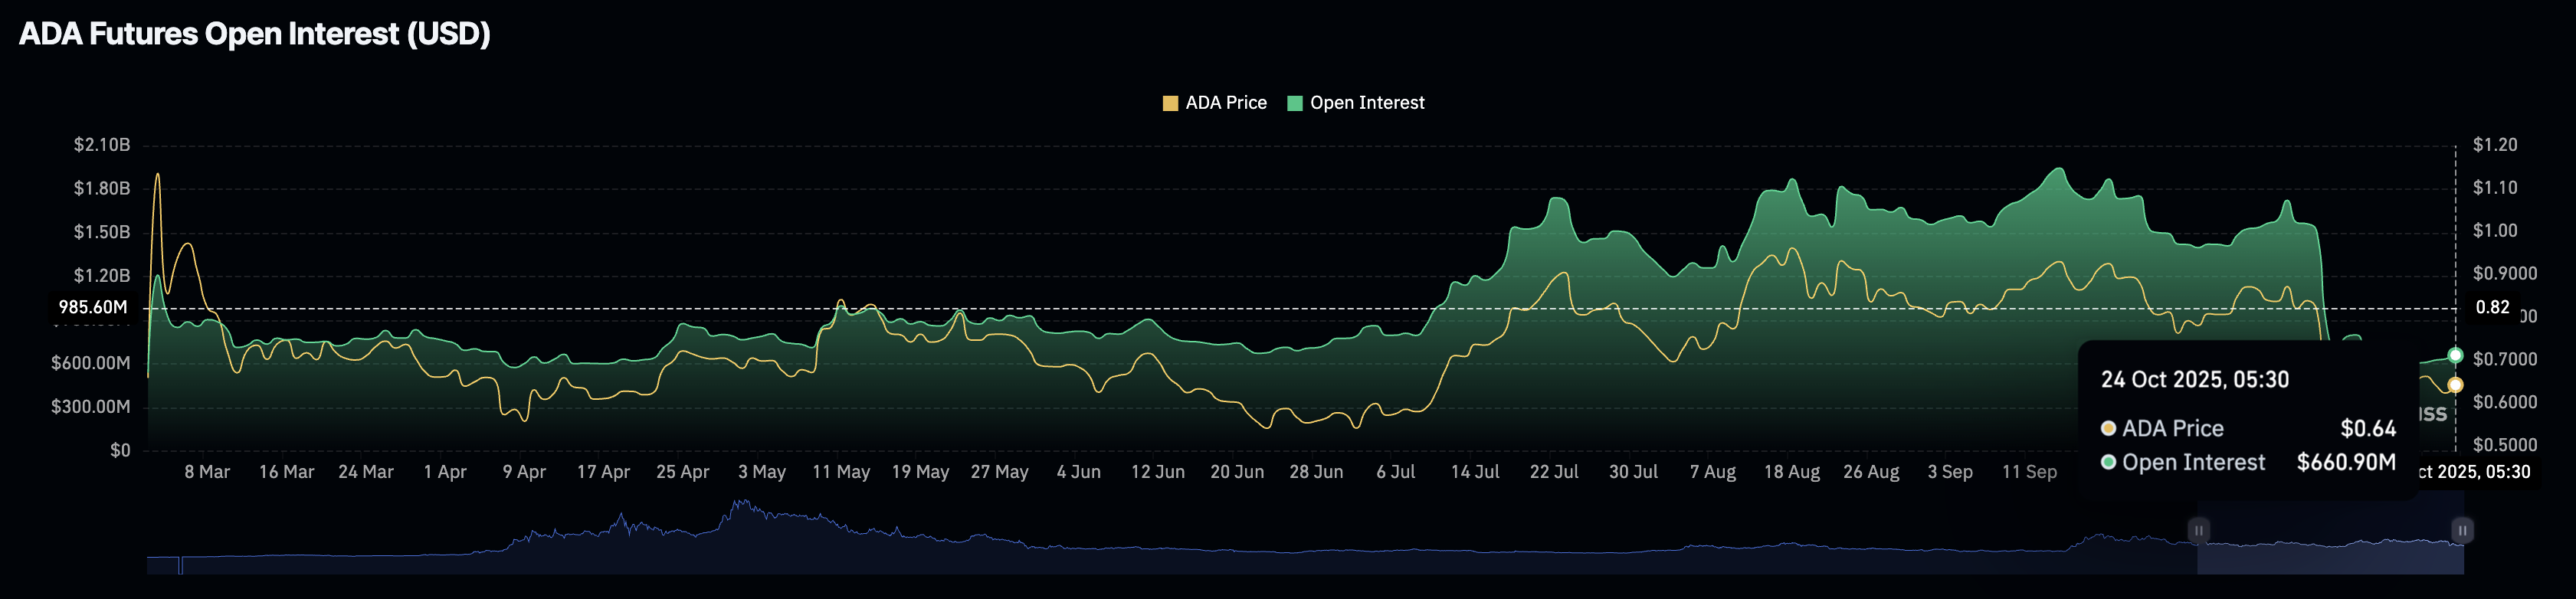Toggle the Open Interest series legend label
Screen dimensions: 2576x599
(1366, 103)
